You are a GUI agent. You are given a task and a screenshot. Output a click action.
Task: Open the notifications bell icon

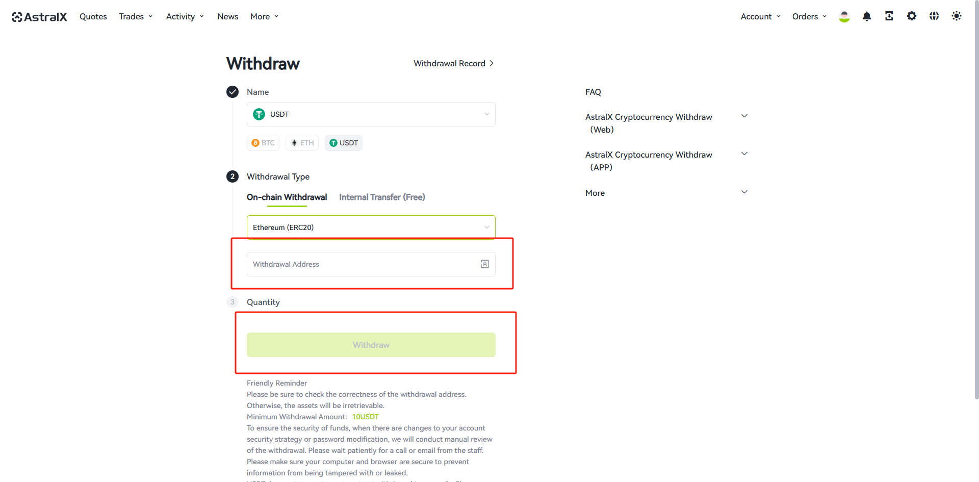coord(866,16)
